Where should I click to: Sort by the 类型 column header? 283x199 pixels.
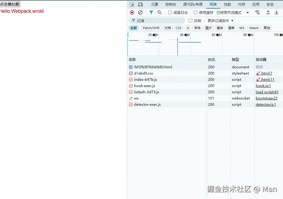242,60
